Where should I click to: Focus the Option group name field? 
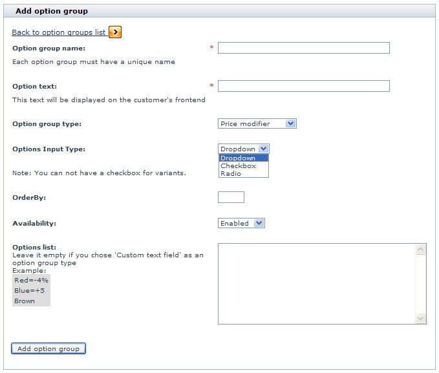click(303, 48)
